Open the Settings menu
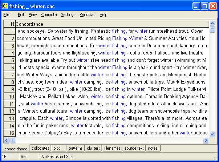219x162 pixels. 68,15
